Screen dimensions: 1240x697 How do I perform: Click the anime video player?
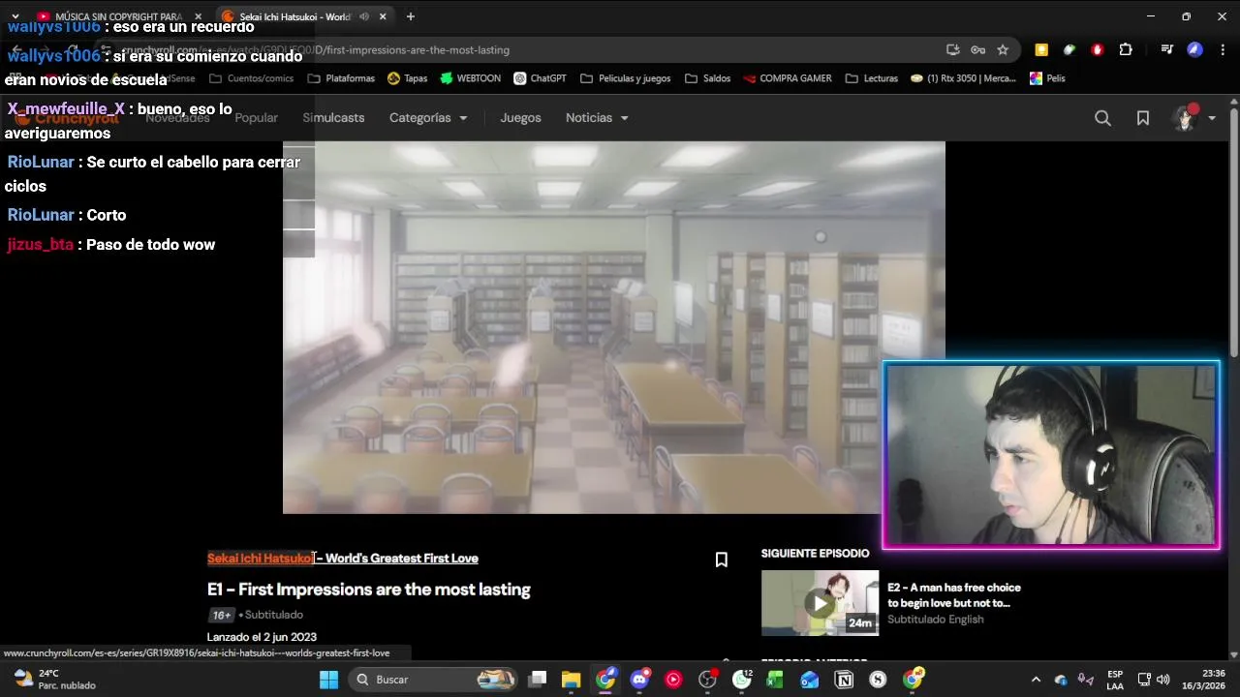coord(613,327)
